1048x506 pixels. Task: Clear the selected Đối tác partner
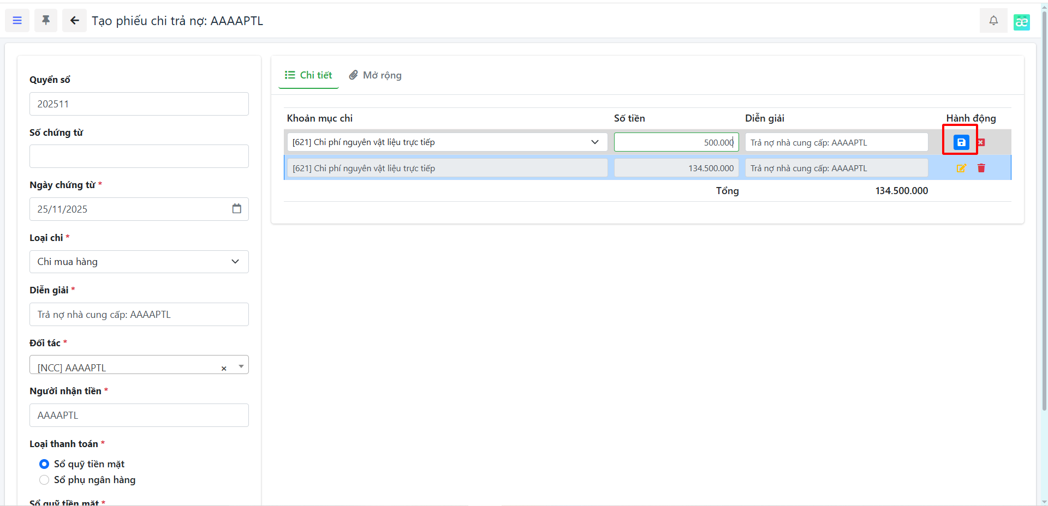click(x=224, y=369)
